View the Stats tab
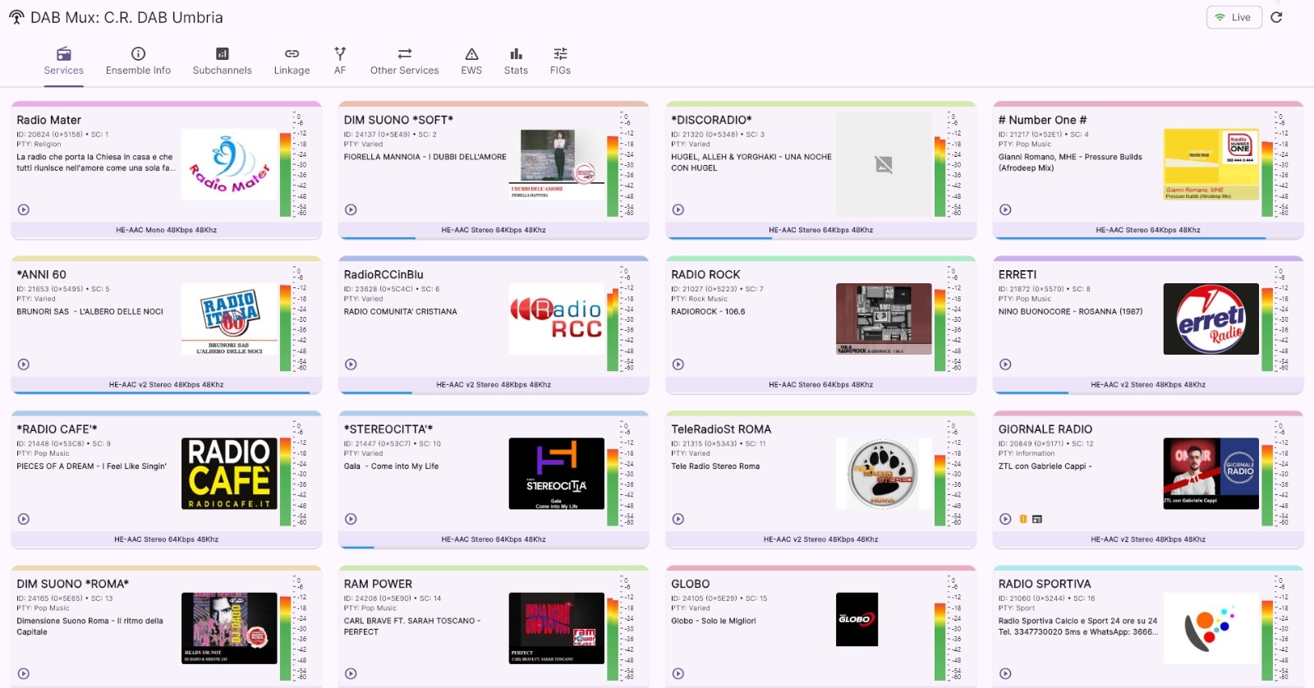Screen dimensions: 1314x688 point(516,62)
